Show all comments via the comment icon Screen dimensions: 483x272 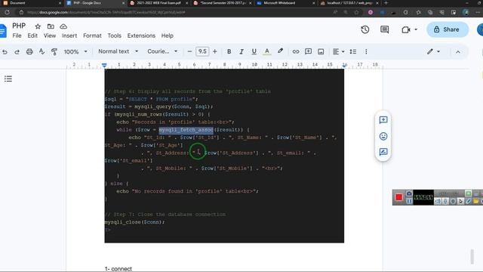384,29
